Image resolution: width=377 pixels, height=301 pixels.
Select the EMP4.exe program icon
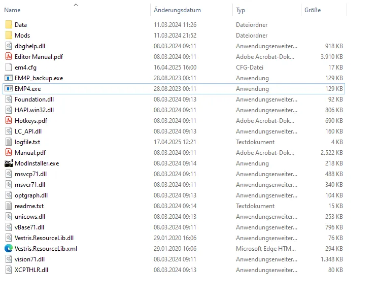9,89
